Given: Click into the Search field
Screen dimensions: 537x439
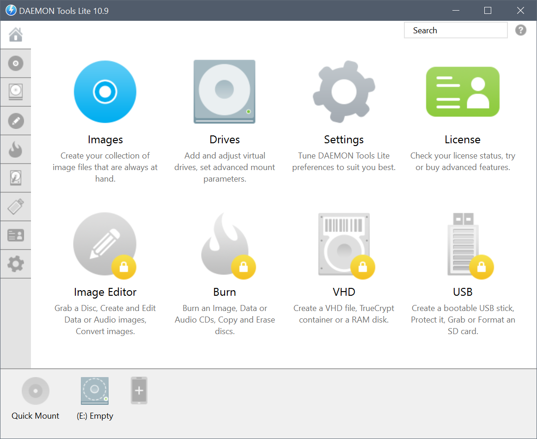Looking at the screenshot, I should (456, 30).
